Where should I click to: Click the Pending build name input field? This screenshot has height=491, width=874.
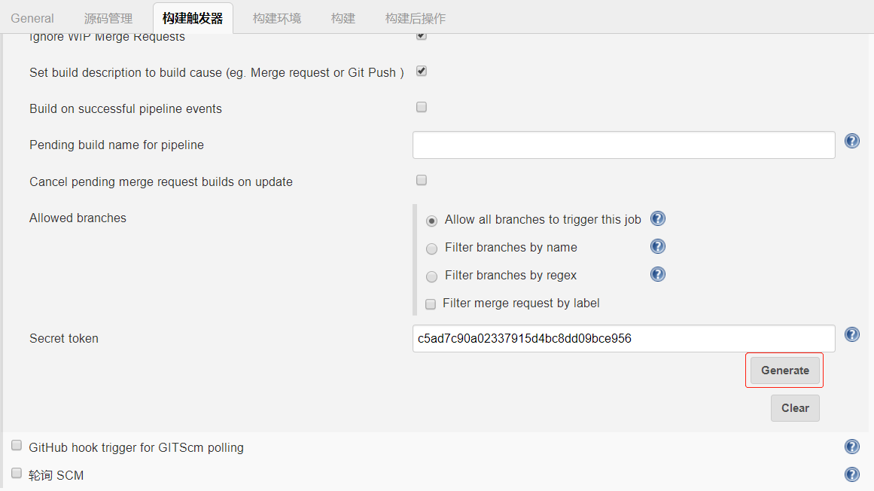point(623,145)
